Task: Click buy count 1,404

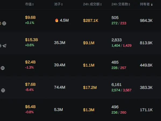Action: [116, 45]
